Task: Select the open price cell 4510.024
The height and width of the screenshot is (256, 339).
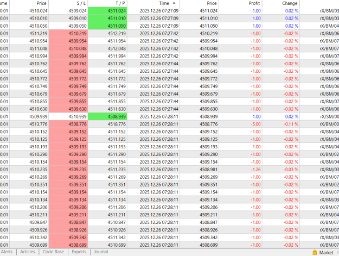Action: pyautogui.click(x=29, y=11)
